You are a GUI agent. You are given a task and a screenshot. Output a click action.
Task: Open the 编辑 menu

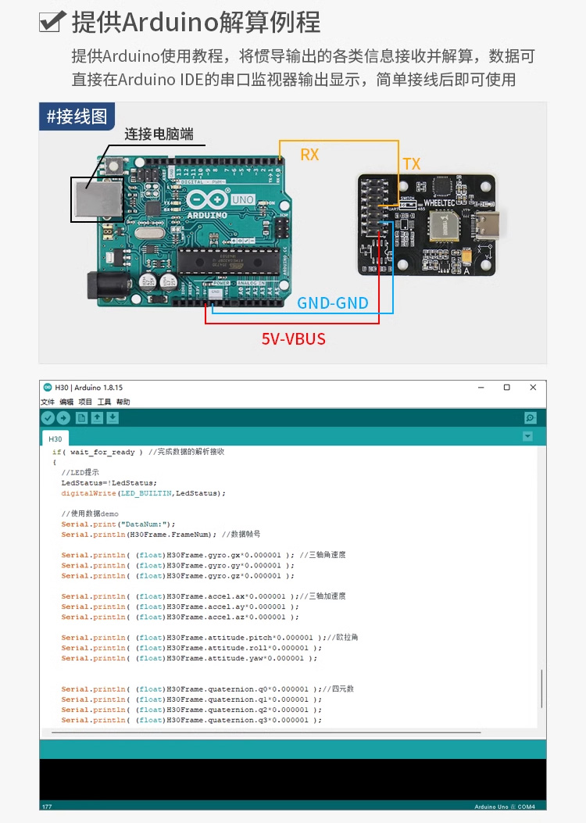[x=66, y=402]
